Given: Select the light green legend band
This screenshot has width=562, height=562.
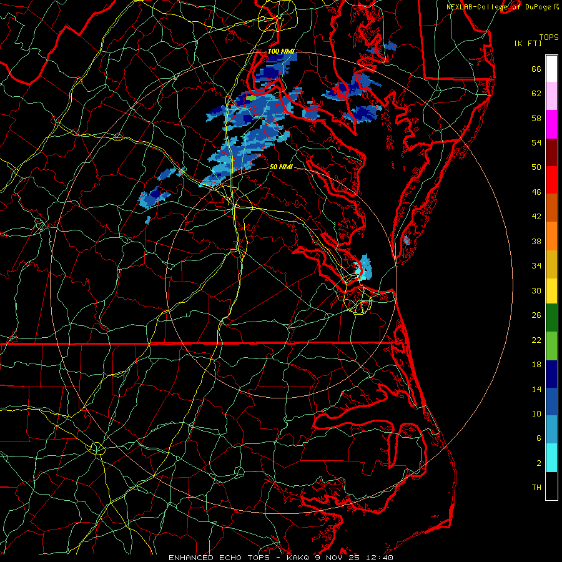Looking at the screenshot, I should (x=551, y=346).
